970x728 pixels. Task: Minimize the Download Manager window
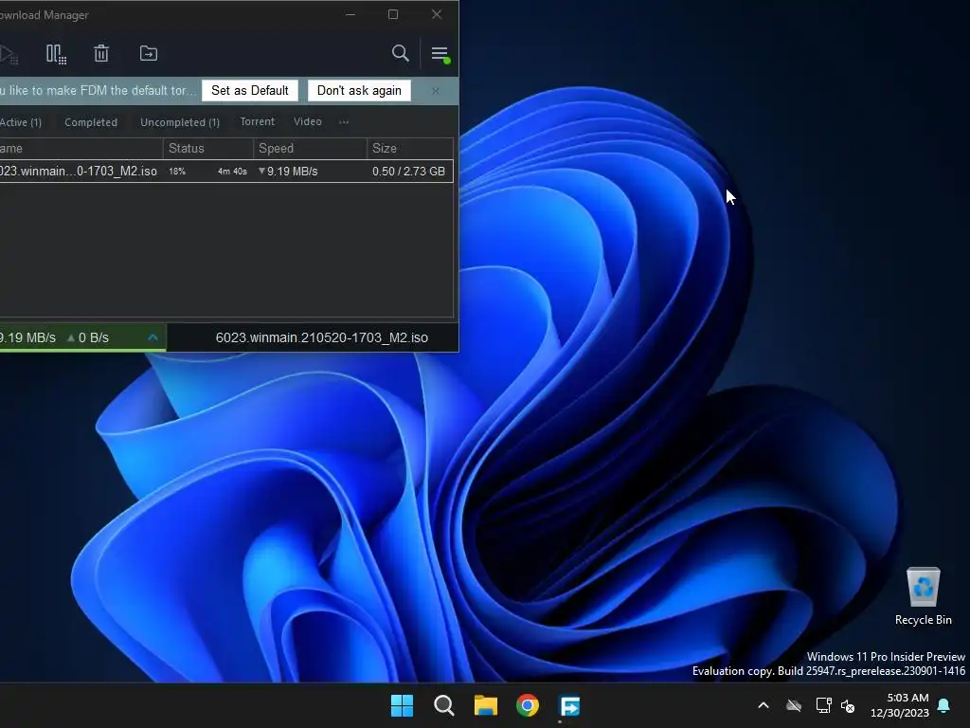(350, 14)
